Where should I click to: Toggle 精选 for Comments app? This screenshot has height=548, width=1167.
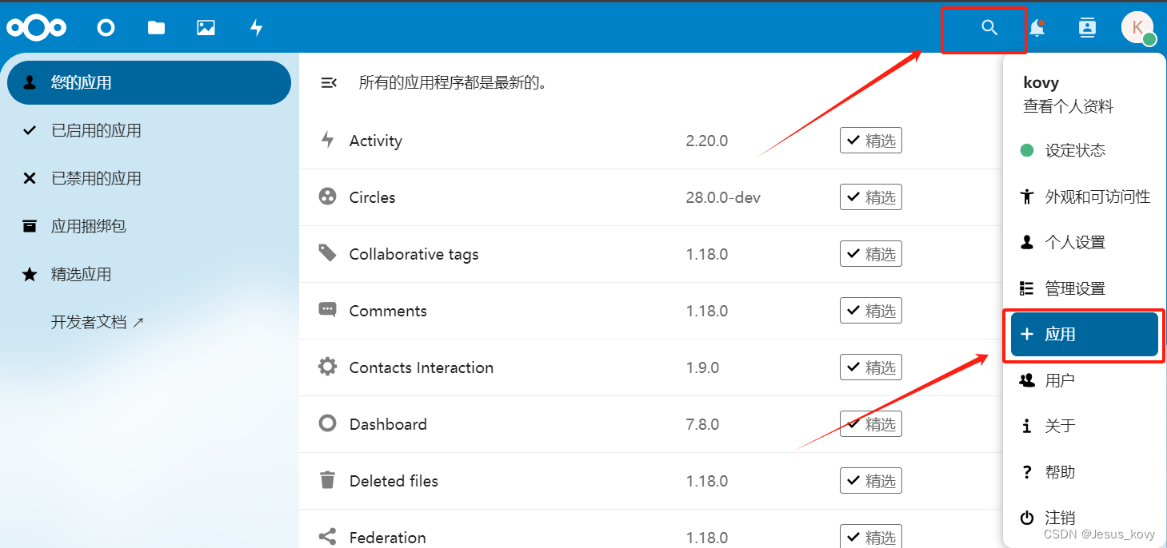tap(870, 310)
